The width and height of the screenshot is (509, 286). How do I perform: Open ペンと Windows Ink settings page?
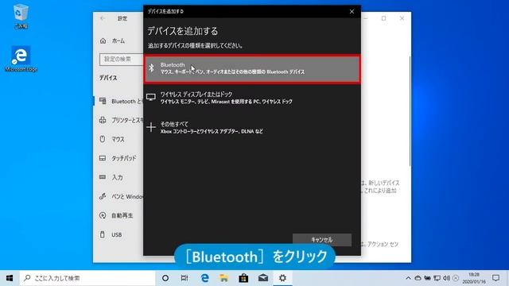click(x=119, y=196)
